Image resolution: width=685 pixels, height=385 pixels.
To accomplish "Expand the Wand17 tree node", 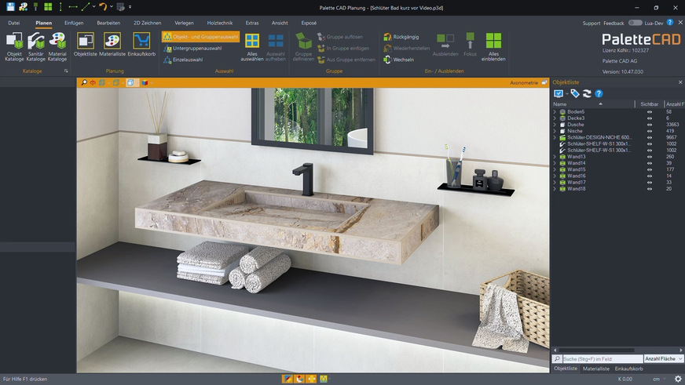I will (x=555, y=182).
